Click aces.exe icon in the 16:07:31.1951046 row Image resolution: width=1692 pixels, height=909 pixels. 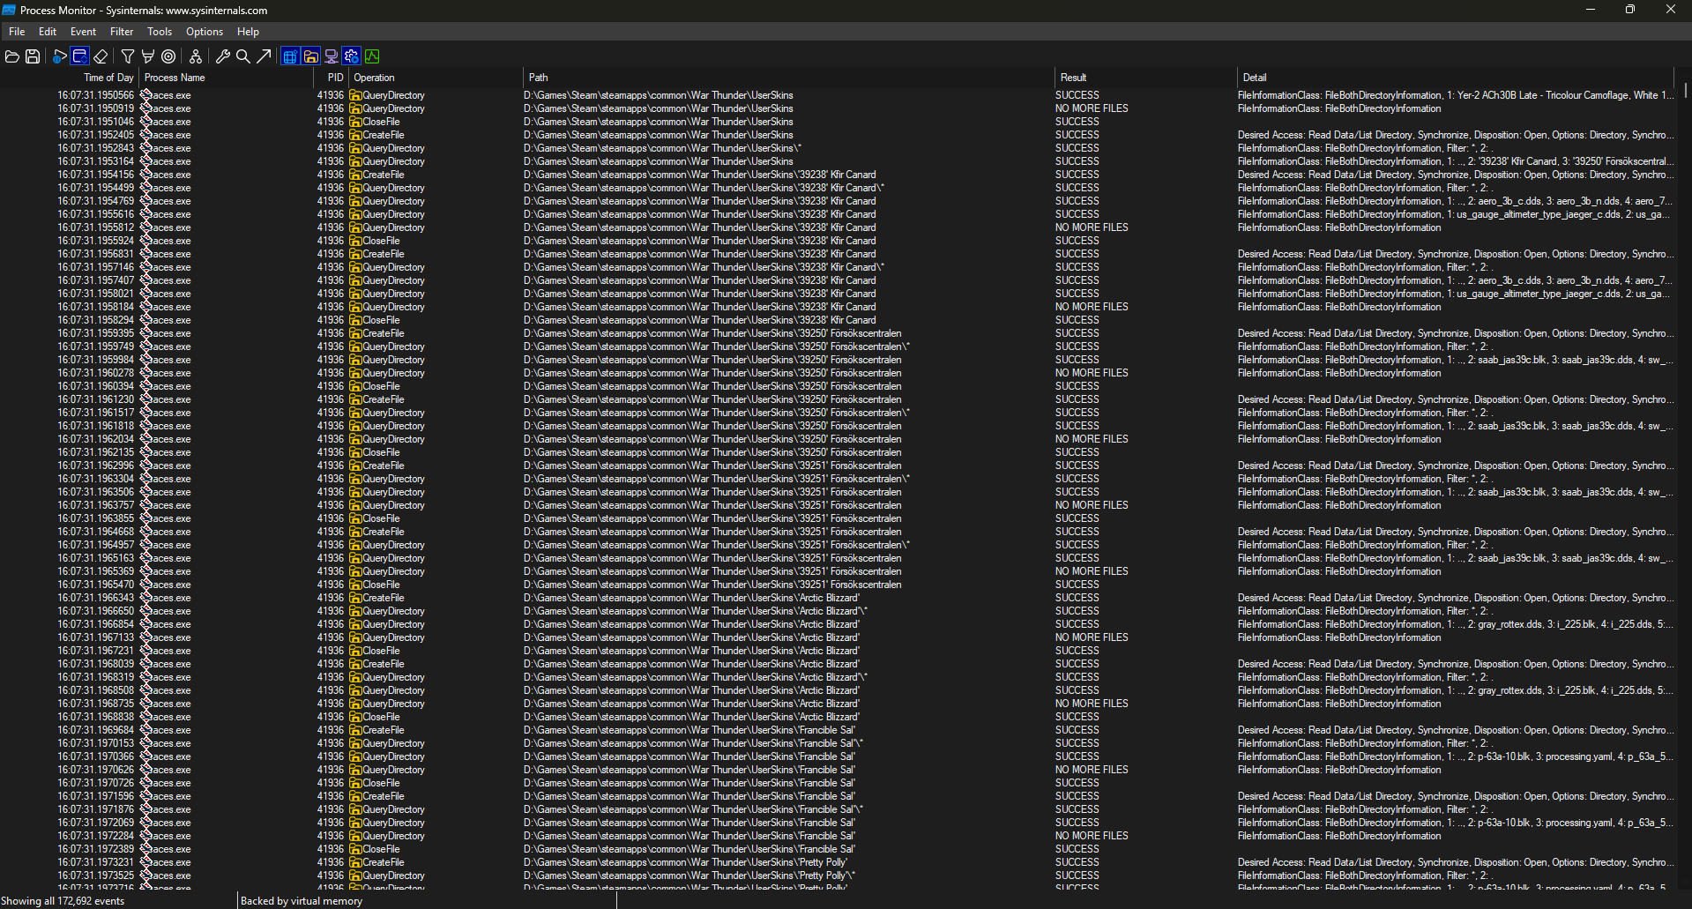coord(146,122)
